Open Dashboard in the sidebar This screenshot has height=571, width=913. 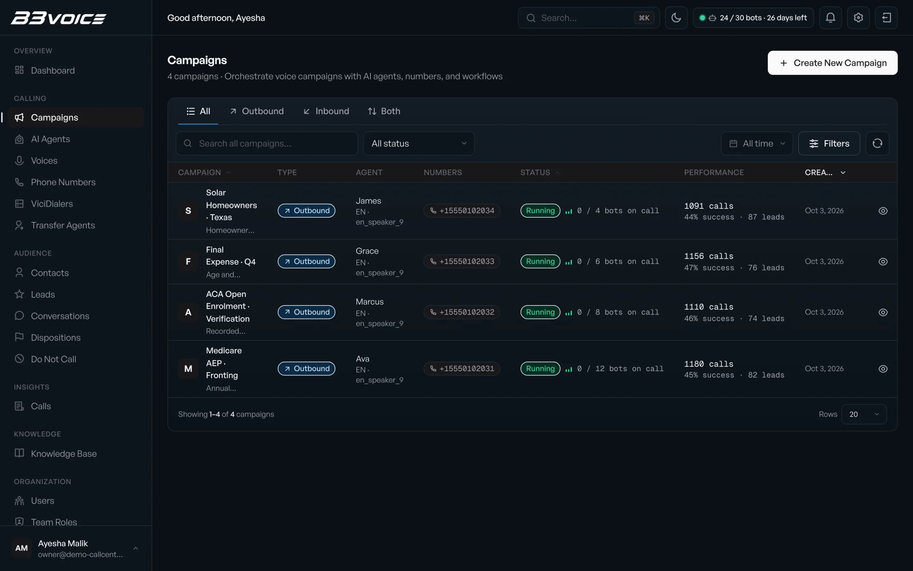[76, 70]
